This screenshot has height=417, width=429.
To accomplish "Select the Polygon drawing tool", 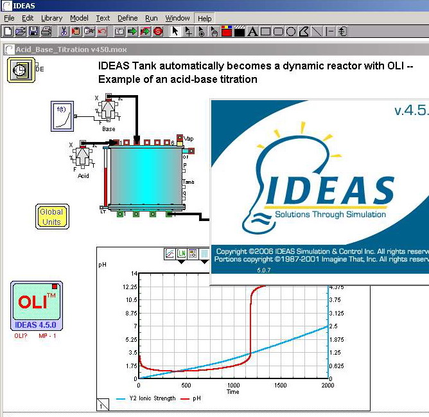I will (304, 31).
